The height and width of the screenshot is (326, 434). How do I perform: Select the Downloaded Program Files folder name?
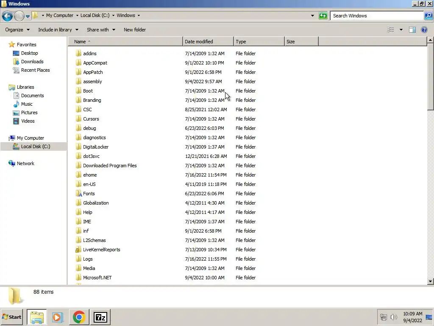pos(110,166)
